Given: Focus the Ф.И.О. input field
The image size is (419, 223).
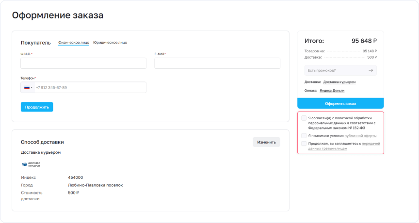Looking at the screenshot, I should point(83,64).
